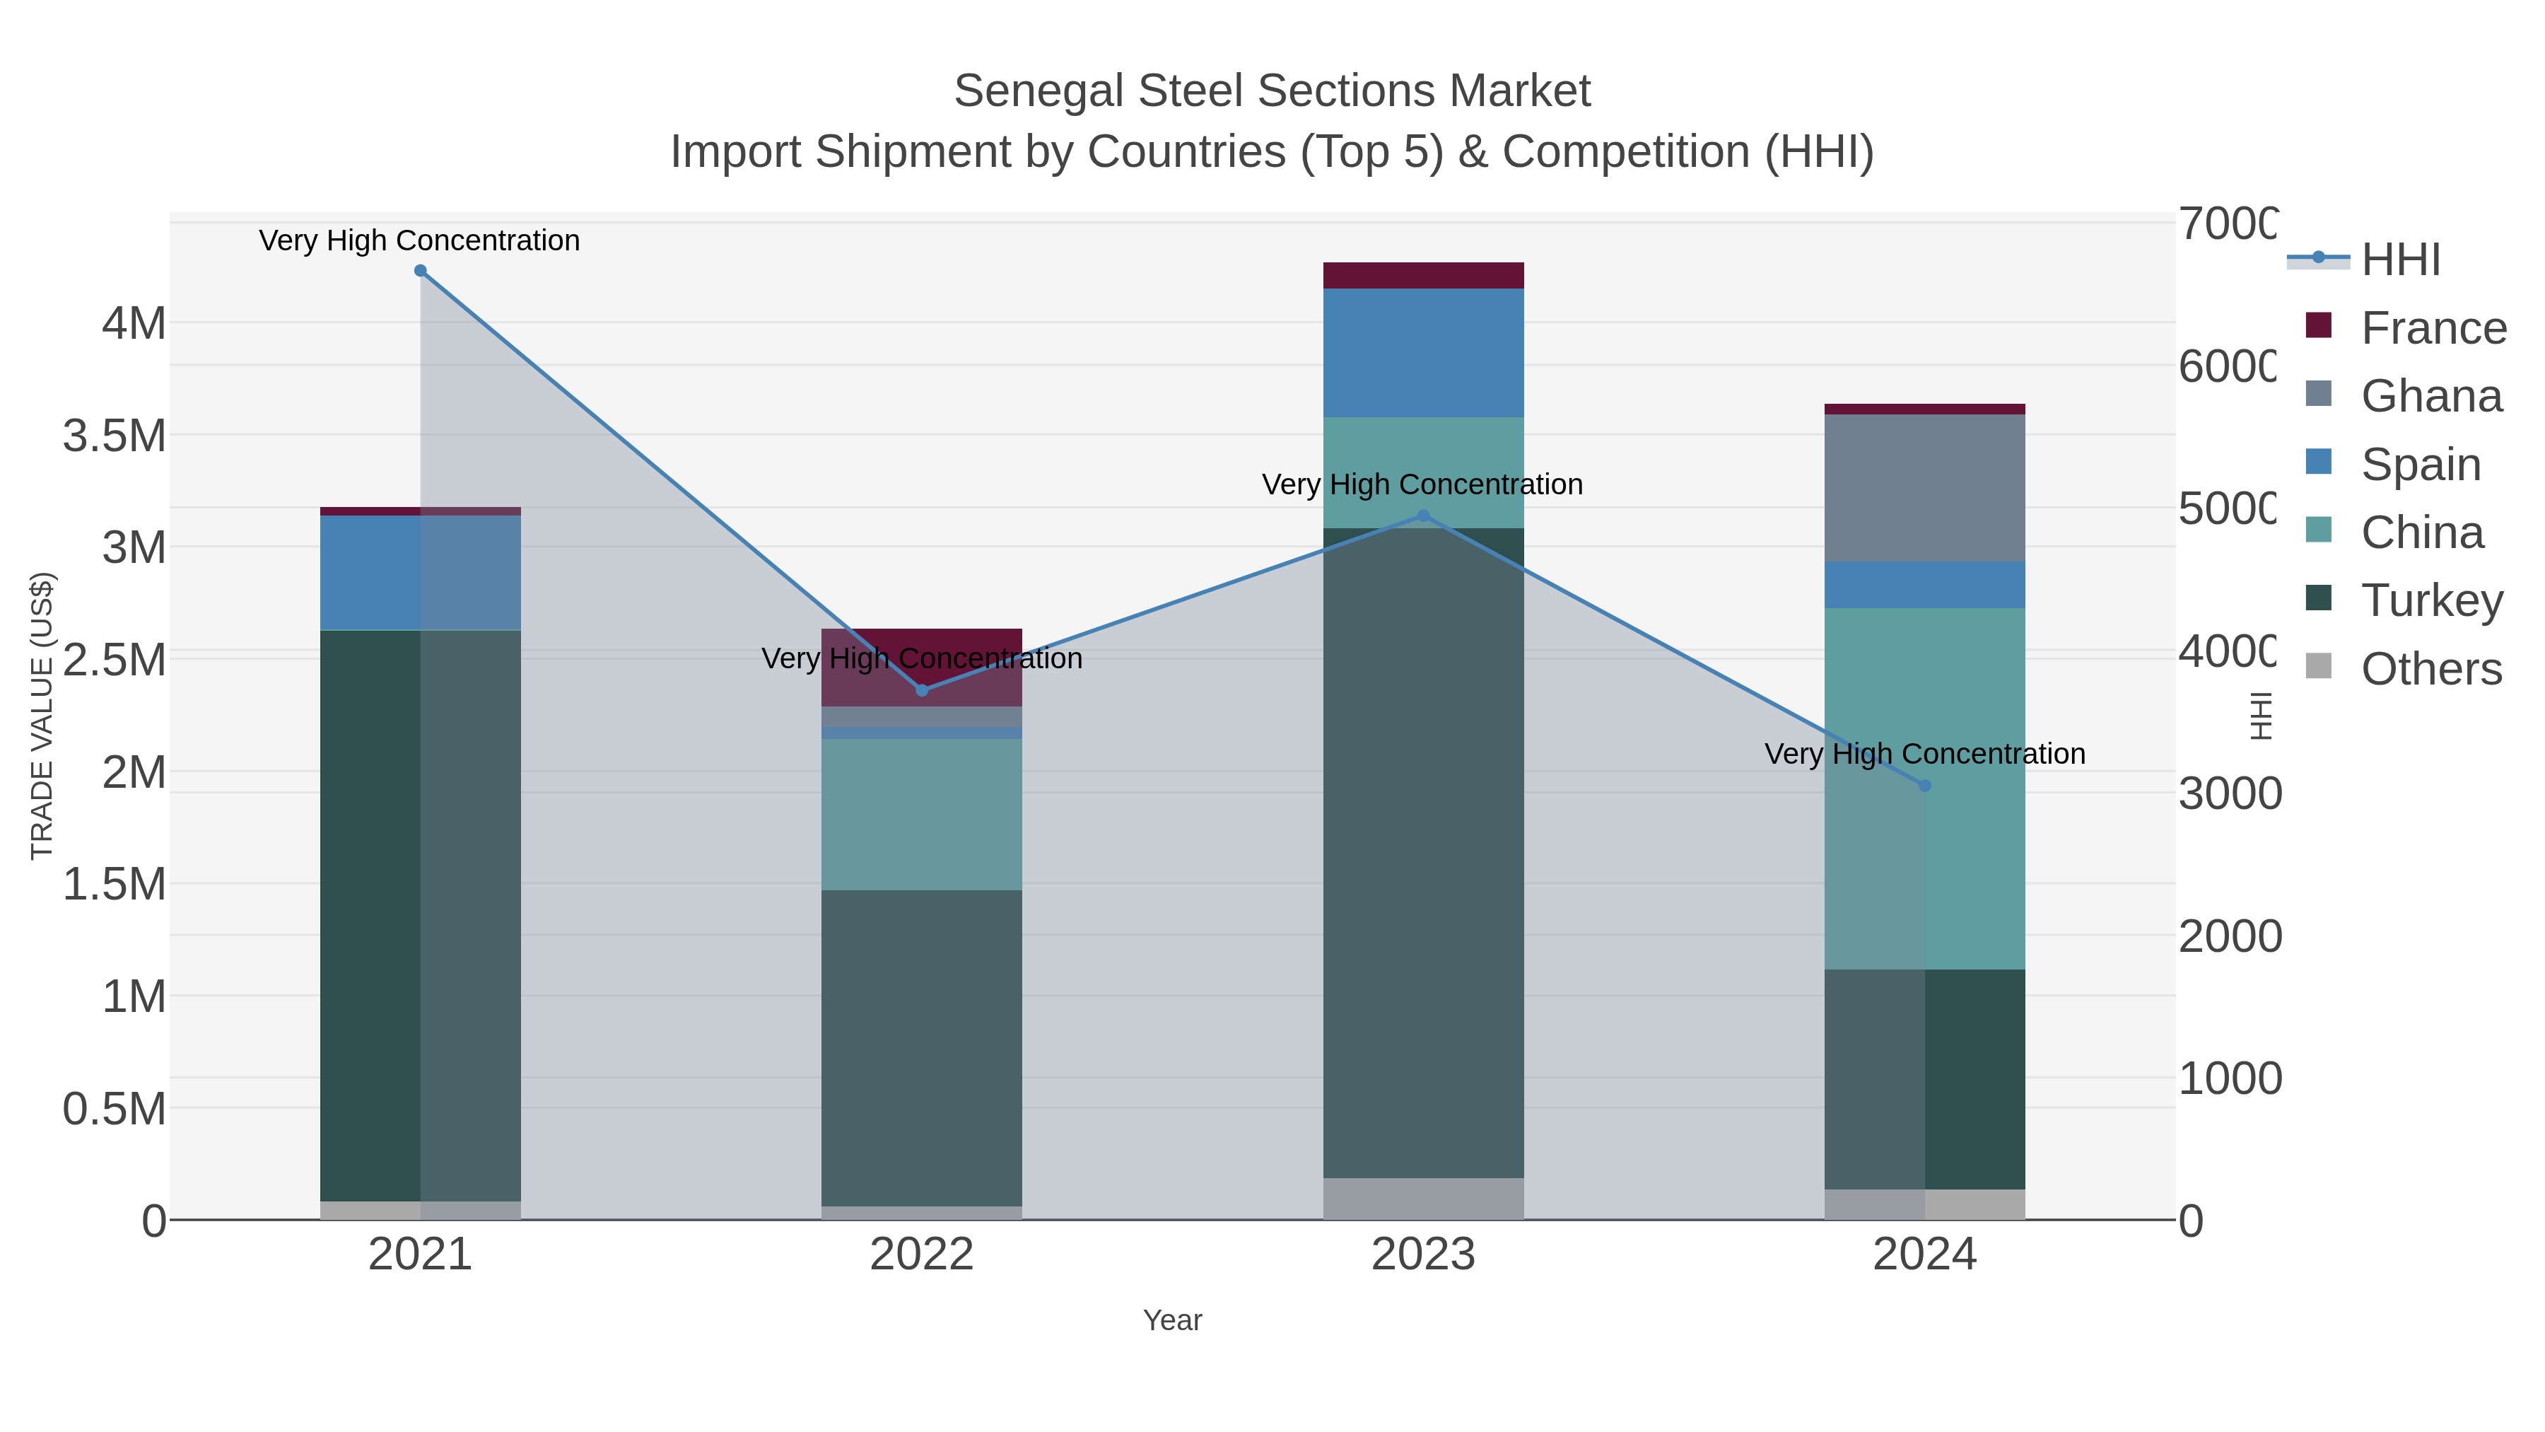Click the Others gray legend swatch
2545x1432 pixels.
click(2319, 666)
